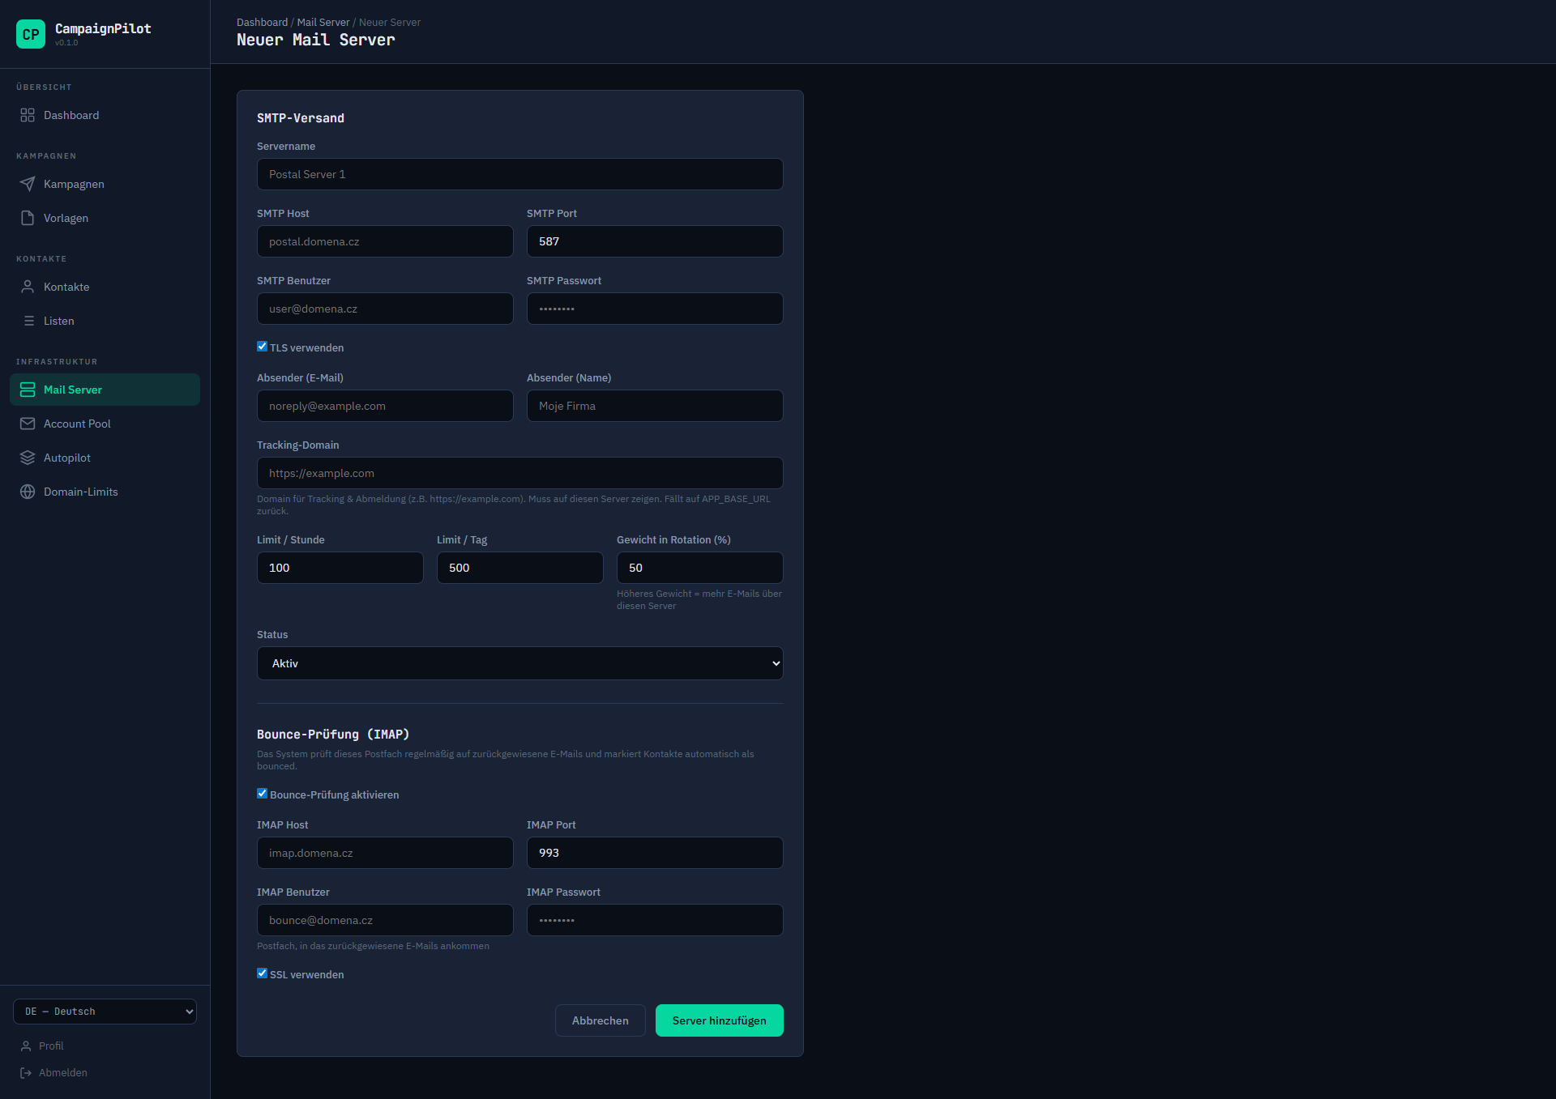Click the "Neuer Server" breadcrumb text
This screenshot has width=1556, height=1099.
(390, 22)
